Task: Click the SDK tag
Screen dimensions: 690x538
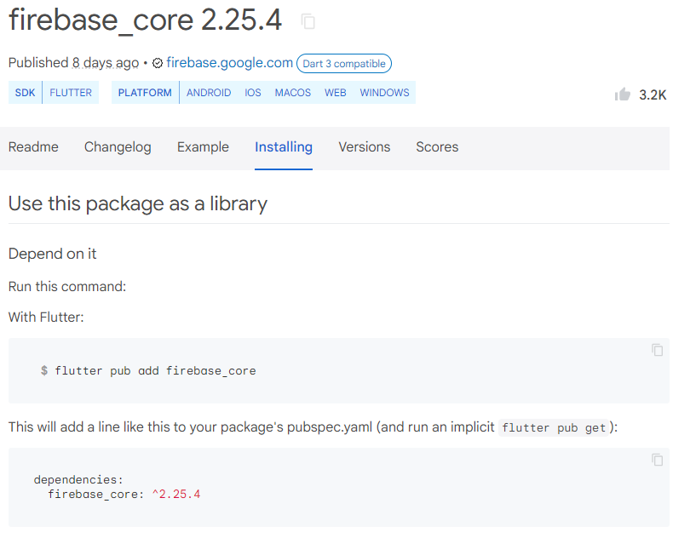Action: [25, 93]
